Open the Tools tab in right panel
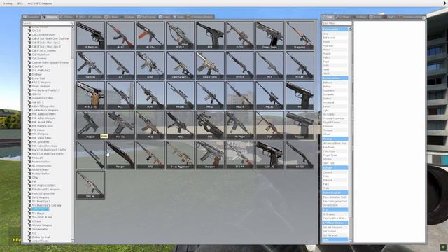 (328, 17)
